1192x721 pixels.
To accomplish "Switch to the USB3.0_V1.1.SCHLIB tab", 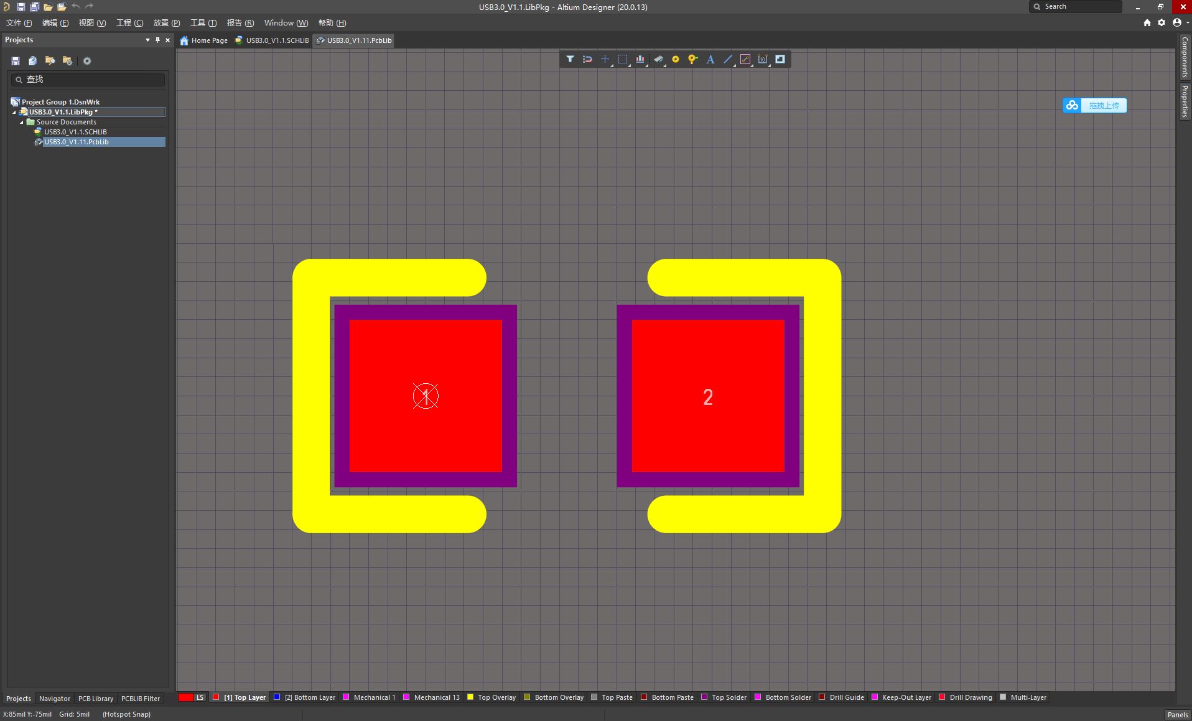I will [272, 40].
